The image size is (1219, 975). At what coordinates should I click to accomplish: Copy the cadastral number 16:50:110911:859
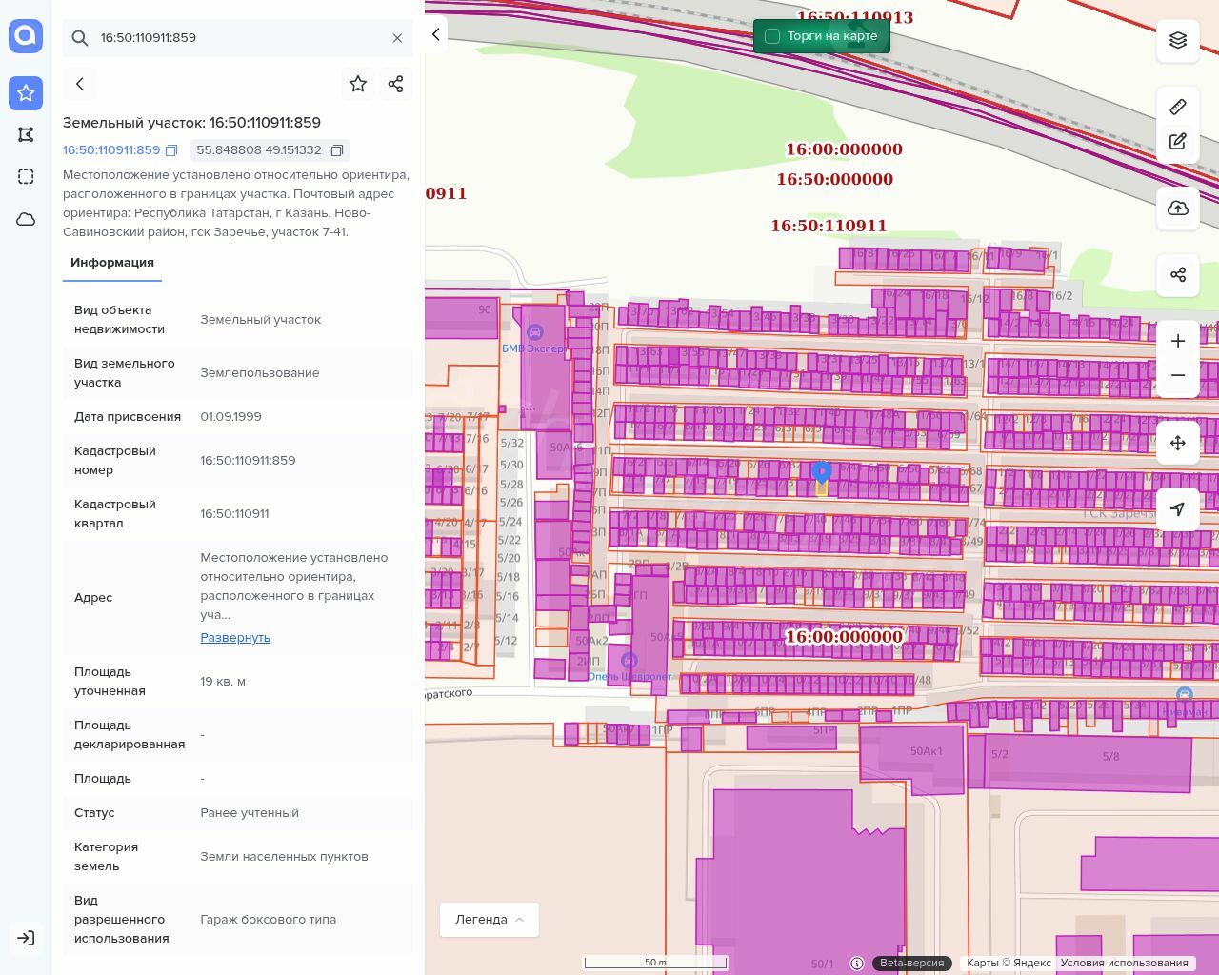pyautogui.click(x=171, y=150)
